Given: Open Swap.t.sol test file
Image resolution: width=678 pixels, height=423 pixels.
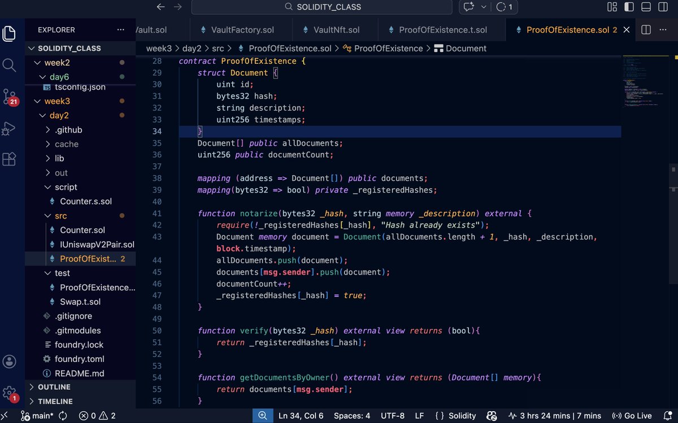Looking at the screenshot, I should (x=80, y=302).
